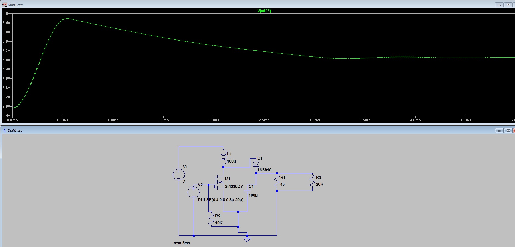Select the V1 voltage source symbol
The image size is (515, 247).
(x=179, y=175)
